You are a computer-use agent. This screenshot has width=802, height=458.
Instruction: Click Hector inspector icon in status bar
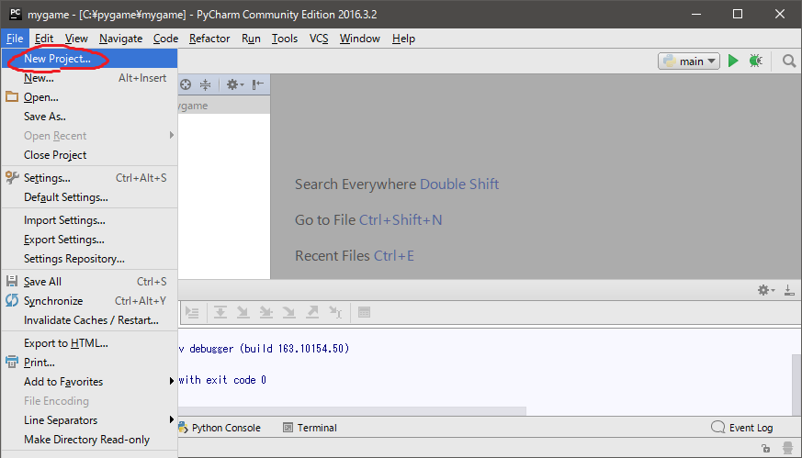click(787, 448)
